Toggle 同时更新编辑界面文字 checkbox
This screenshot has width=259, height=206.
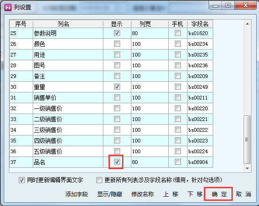(x=22, y=180)
